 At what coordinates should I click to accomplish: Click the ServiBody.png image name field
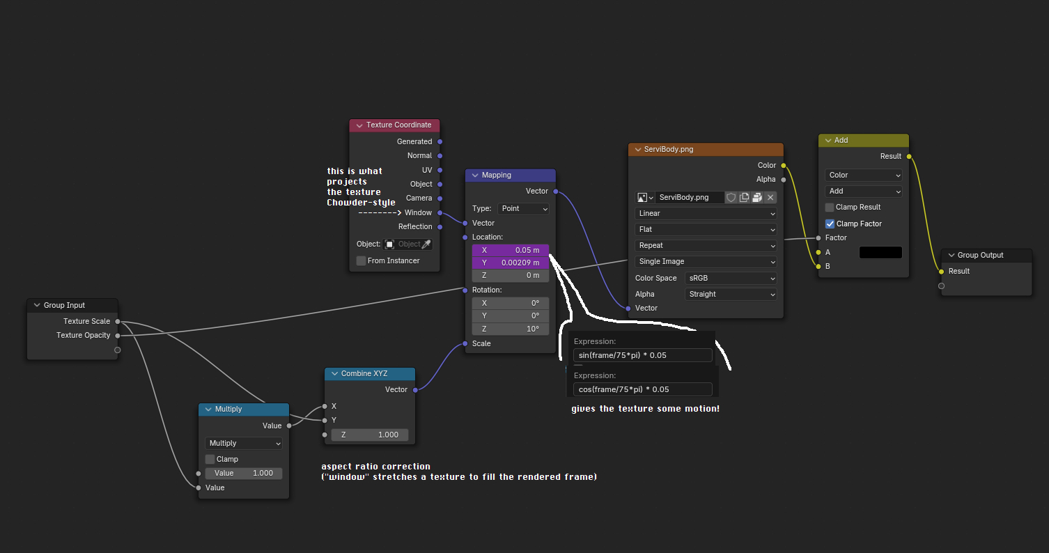click(690, 197)
